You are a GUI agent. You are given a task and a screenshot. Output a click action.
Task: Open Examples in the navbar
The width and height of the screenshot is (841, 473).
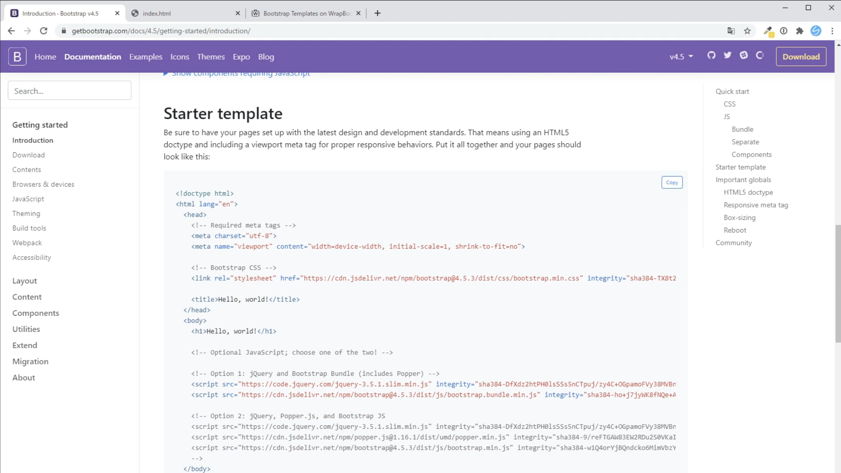(145, 56)
